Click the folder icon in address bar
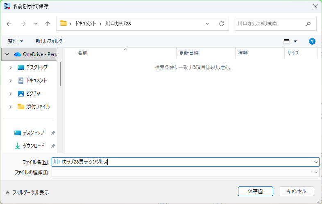The image size is (322, 204). [x=63, y=23]
